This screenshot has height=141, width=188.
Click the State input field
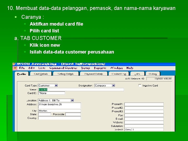(44, 114)
